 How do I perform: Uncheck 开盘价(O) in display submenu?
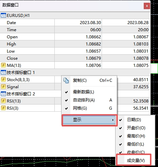tap(135, 128)
